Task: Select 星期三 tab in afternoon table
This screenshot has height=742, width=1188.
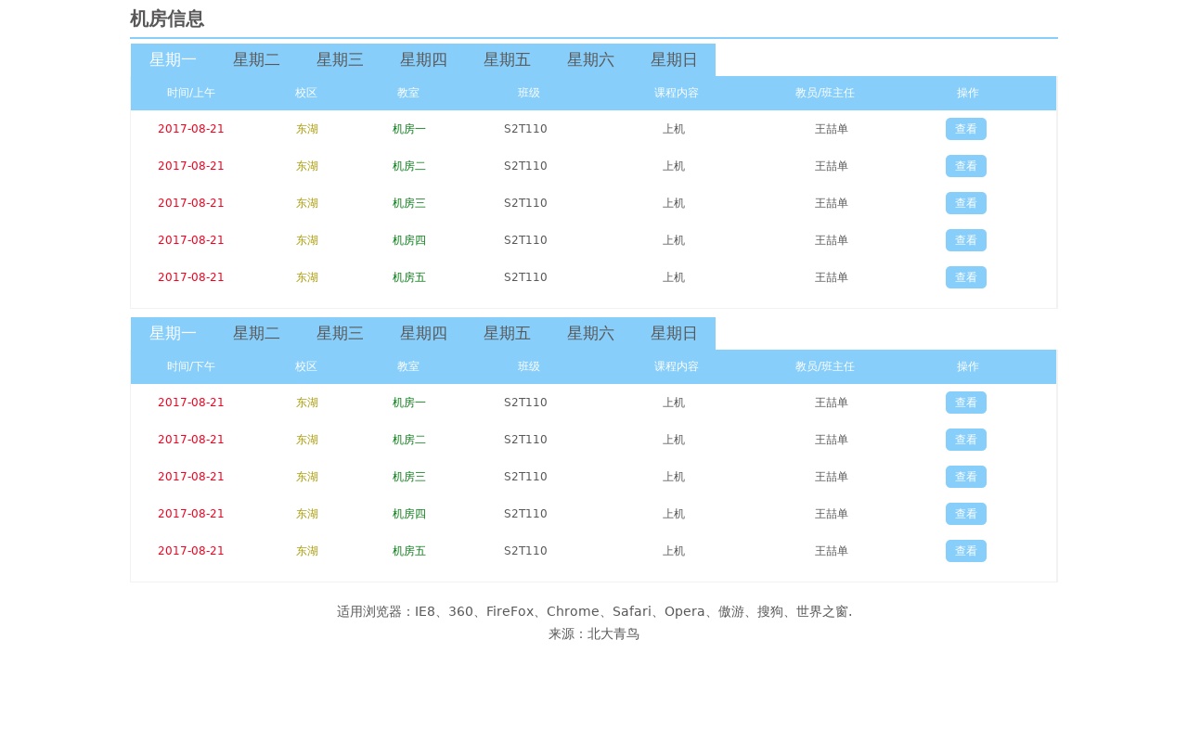Action: [x=340, y=333]
